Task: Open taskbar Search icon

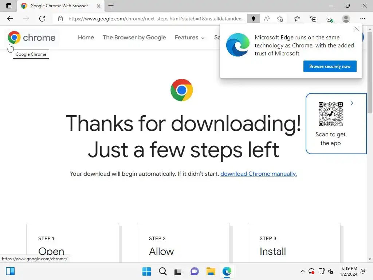Action: pos(163,271)
